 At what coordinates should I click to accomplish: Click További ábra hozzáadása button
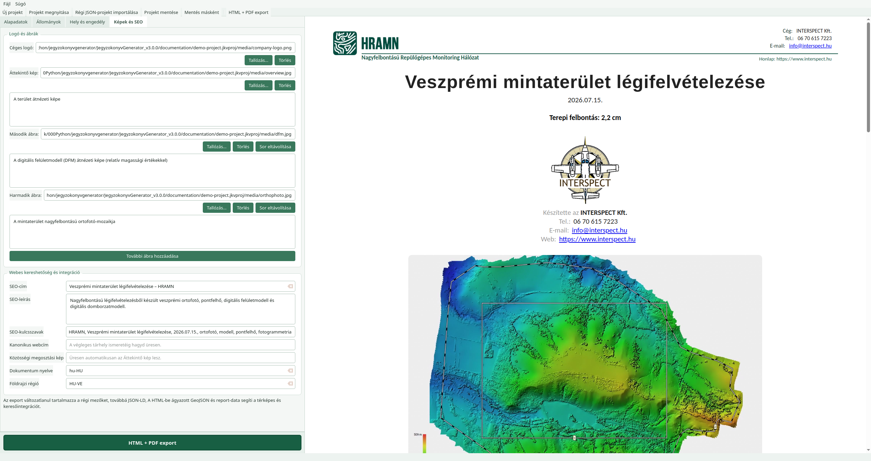152,256
